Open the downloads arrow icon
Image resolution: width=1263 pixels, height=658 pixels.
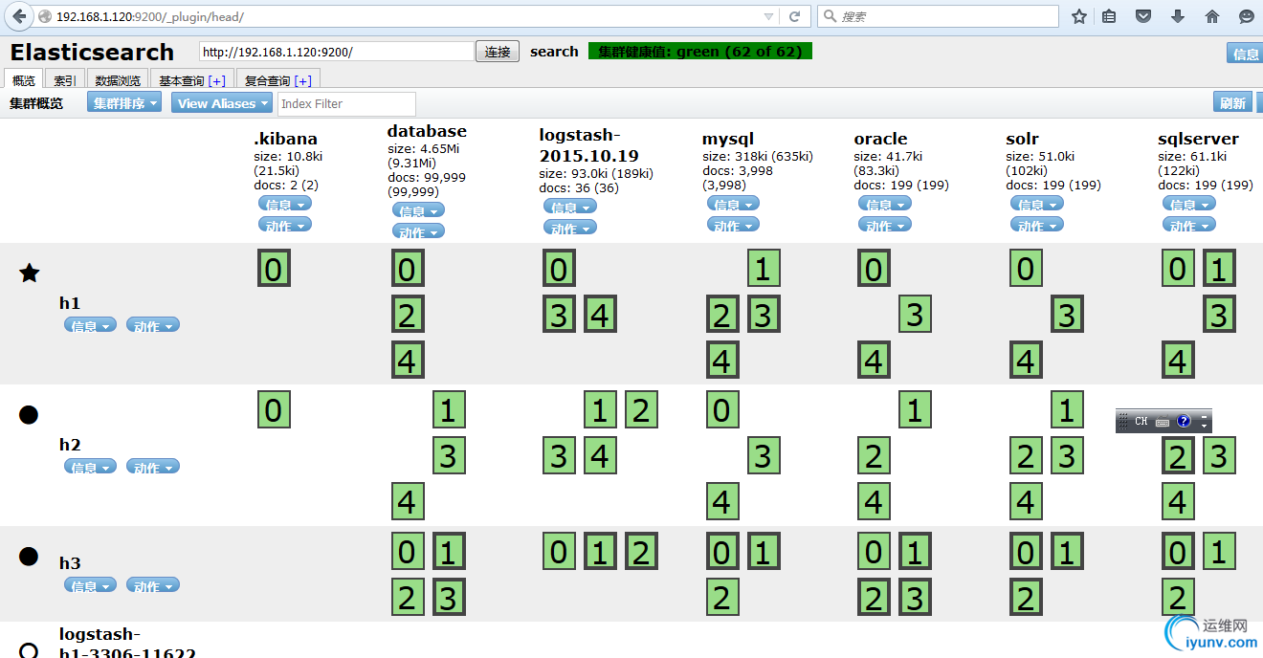coord(1178,16)
